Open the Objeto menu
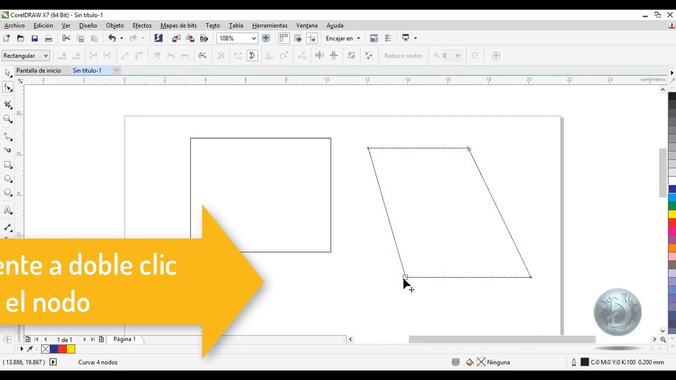The width and height of the screenshot is (676, 380). (115, 25)
